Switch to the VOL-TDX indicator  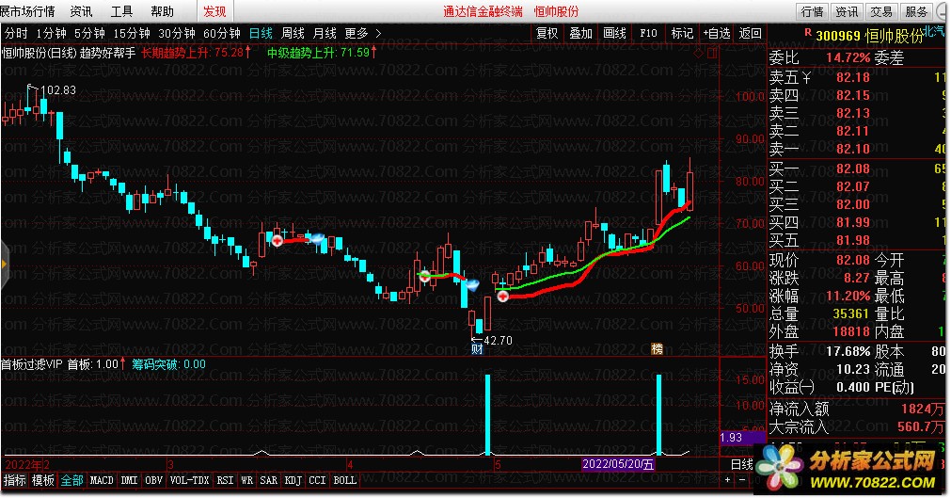pos(190,480)
